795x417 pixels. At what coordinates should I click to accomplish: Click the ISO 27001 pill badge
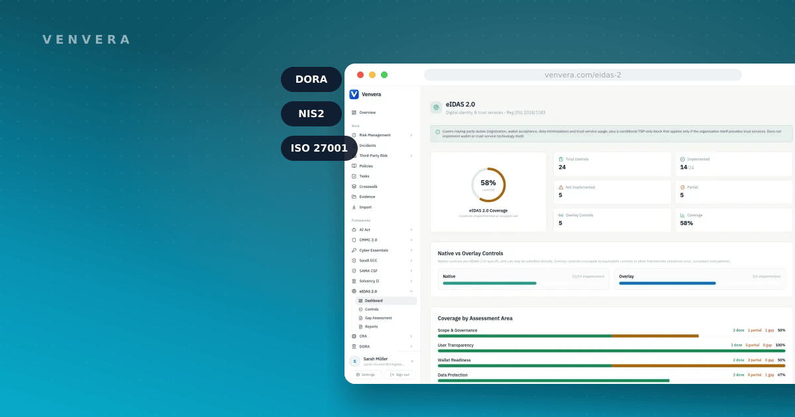pos(319,148)
